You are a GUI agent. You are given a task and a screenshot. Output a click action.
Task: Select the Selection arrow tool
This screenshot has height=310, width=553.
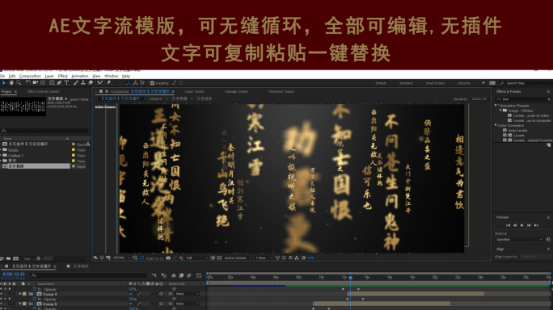point(4,83)
